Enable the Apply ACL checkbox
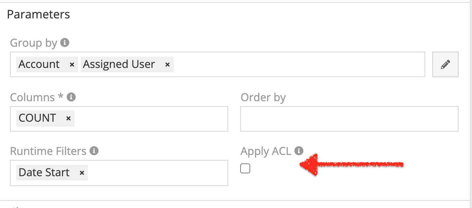The image size is (472, 208). [x=245, y=169]
